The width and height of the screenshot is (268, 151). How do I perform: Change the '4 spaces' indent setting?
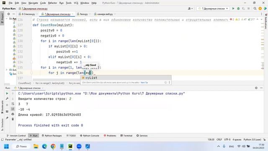click(x=237, y=140)
